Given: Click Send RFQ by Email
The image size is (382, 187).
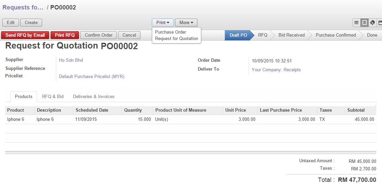Looking at the screenshot, I should 25,35.
